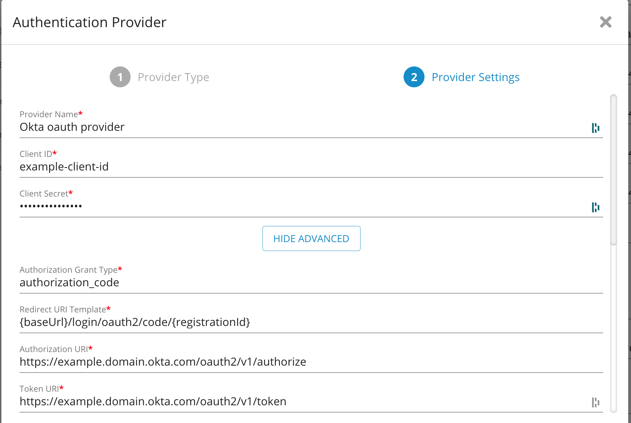Click the password manager icon in Client Secret

[595, 207]
